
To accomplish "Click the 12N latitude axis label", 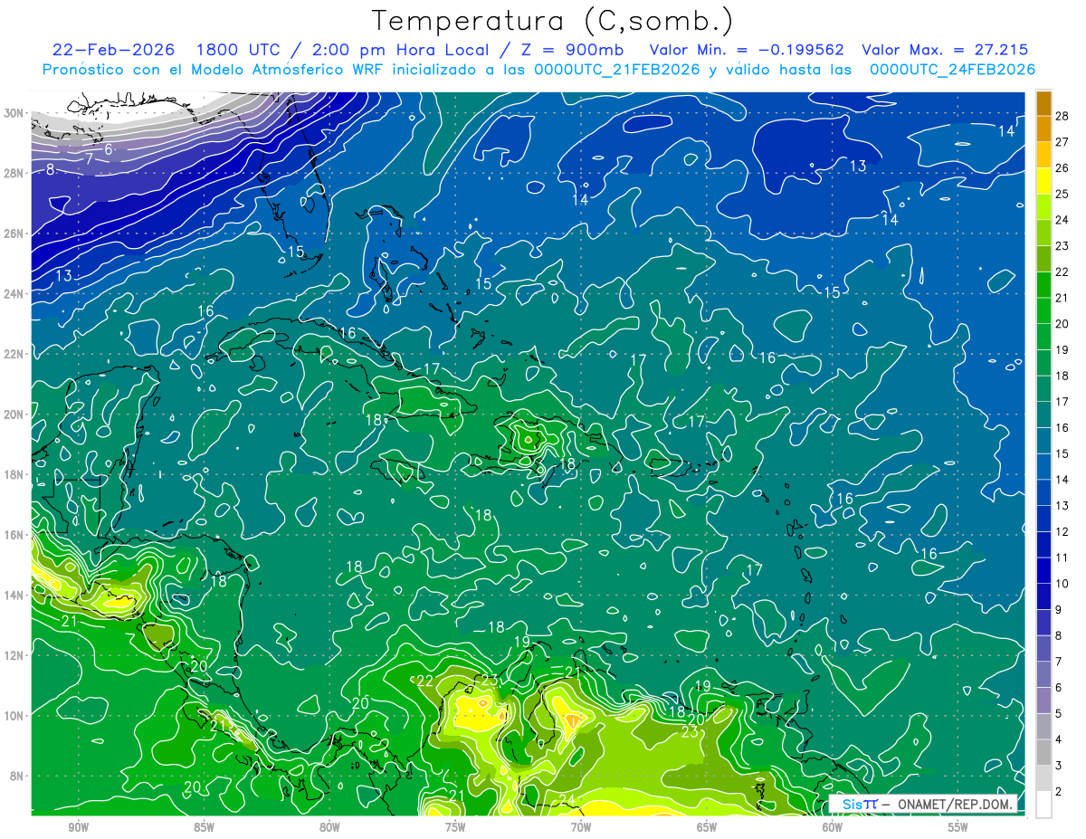I will pyautogui.click(x=15, y=654).
